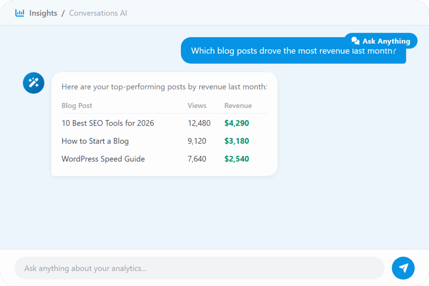
Task: Click the $2,540 revenue amount
Action: tap(237, 159)
